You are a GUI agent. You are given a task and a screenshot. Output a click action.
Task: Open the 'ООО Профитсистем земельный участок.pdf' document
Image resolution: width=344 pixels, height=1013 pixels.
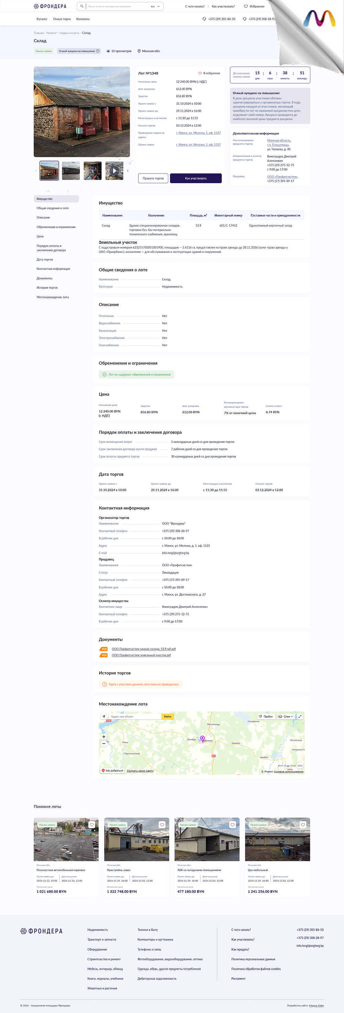pos(141,655)
